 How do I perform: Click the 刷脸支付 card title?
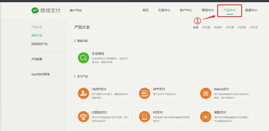point(220,112)
